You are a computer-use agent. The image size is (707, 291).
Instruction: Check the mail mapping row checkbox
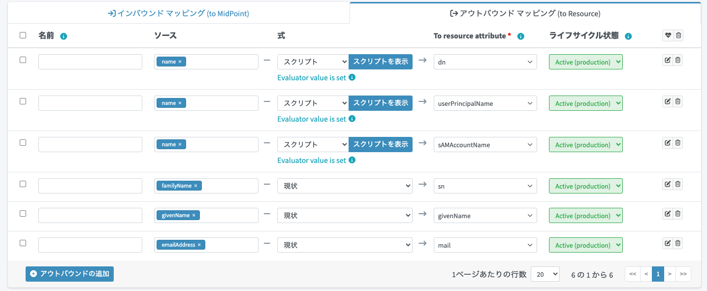[x=23, y=243]
